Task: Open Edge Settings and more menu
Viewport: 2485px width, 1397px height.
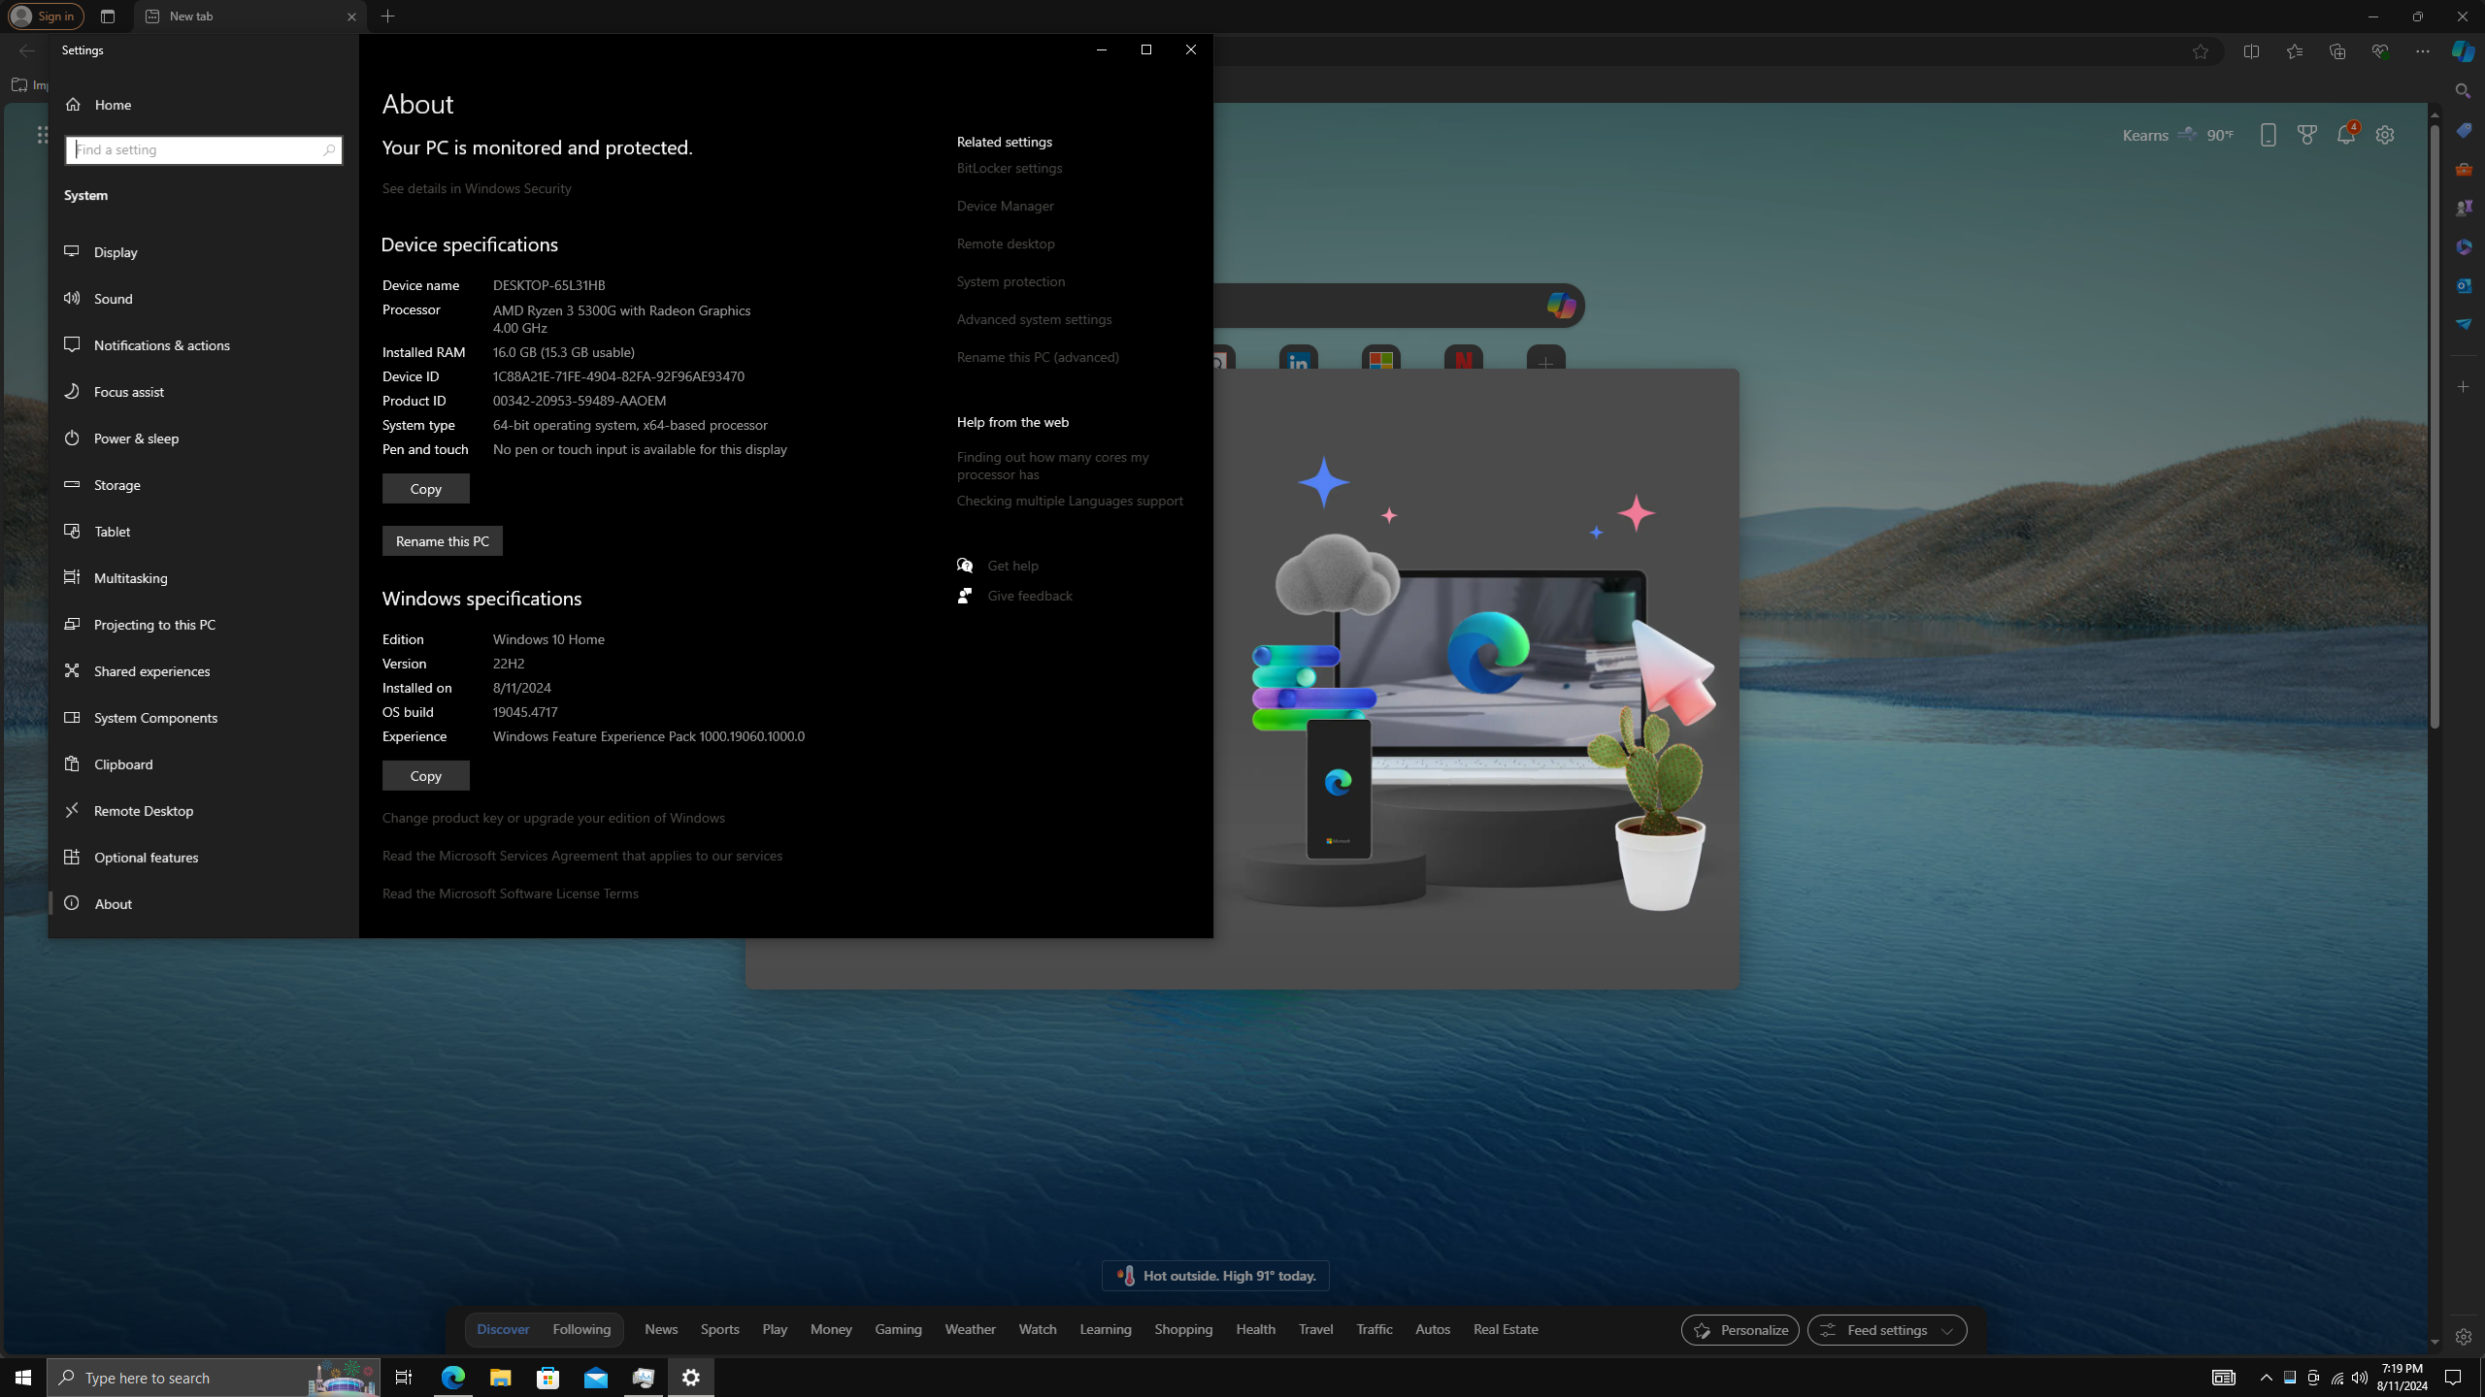Action: [x=2422, y=51]
